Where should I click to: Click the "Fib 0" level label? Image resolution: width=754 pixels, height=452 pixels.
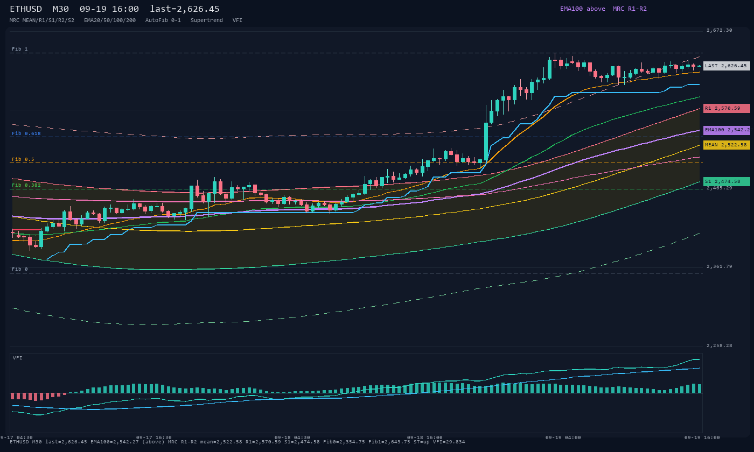point(20,269)
